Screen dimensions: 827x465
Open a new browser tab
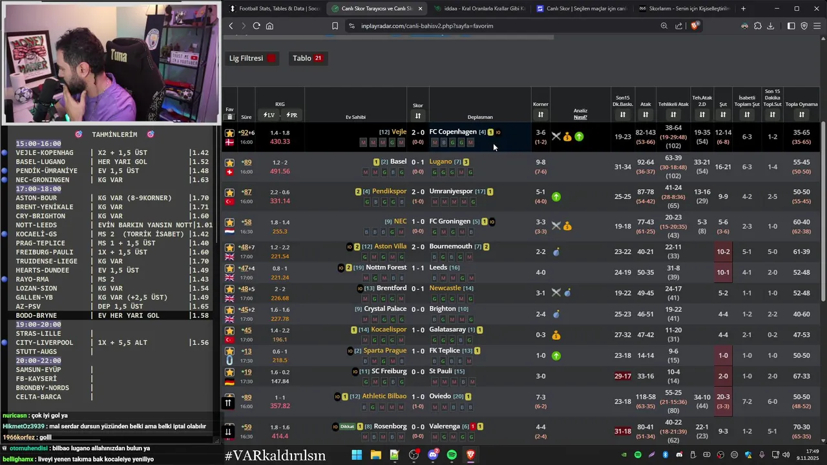pos(743,8)
